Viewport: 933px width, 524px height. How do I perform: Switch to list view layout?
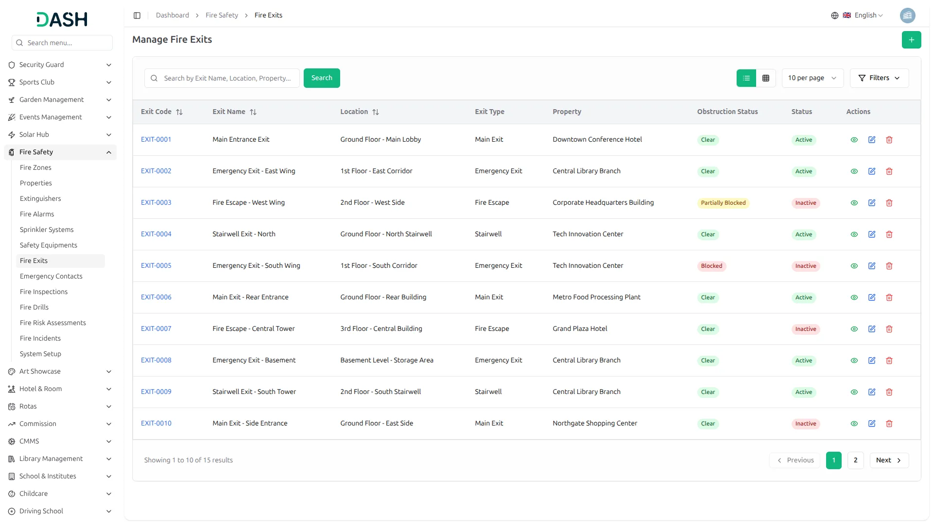pyautogui.click(x=746, y=78)
